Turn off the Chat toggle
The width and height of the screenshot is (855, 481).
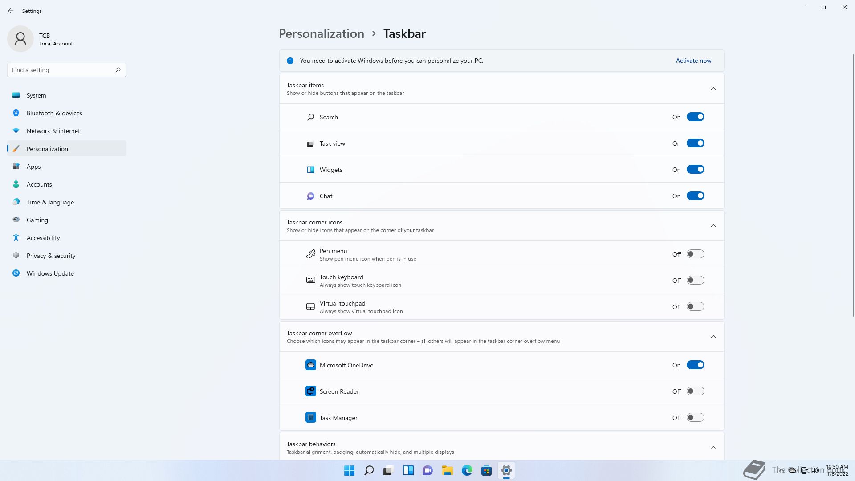pos(695,196)
